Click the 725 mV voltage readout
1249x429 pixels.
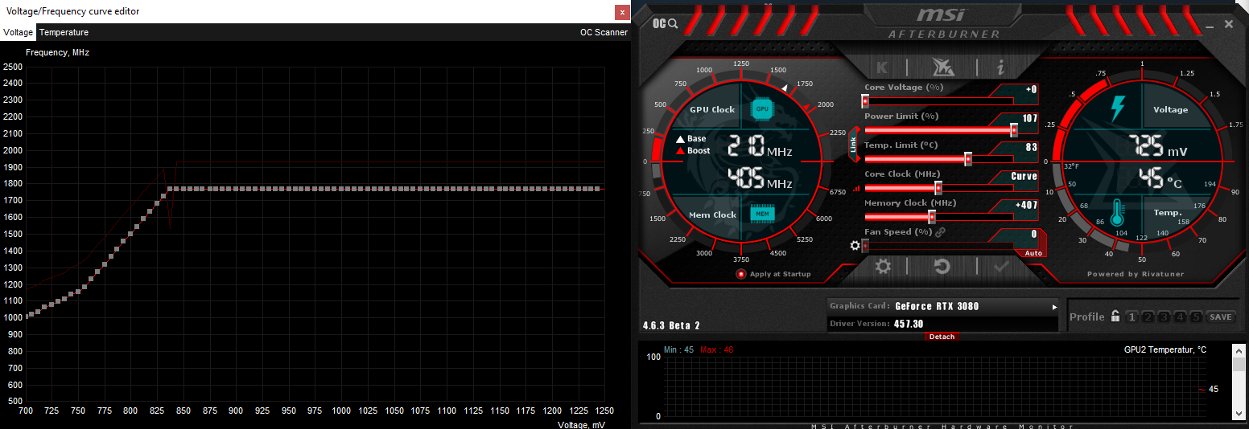(1156, 147)
